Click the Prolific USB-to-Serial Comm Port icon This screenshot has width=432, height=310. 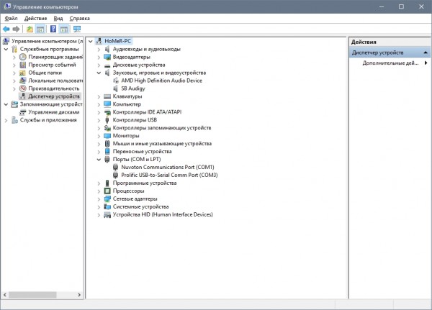[x=116, y=175]
